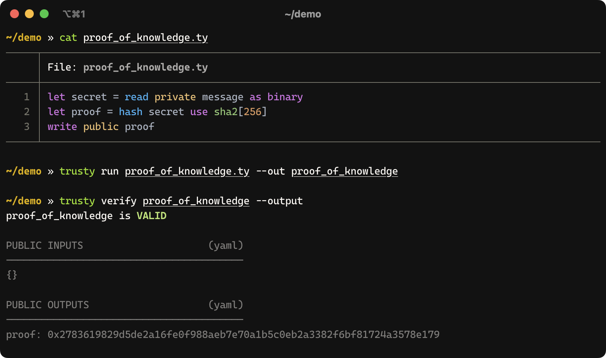Click the 'binary' keyword on line 1

coord(285,97)
